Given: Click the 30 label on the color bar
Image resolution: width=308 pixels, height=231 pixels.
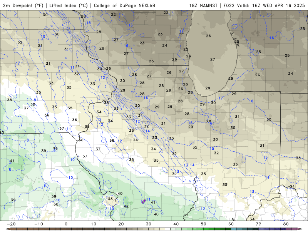Looking at the screenshot, I should (149, 224).
